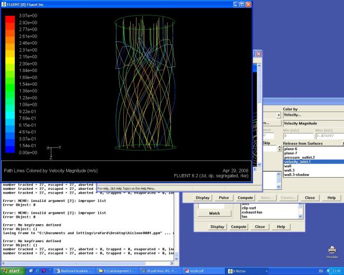This screenshot has height=275, width=344.
Task: Click Close in the lower dialog
Action: click(x=260, y=227)
